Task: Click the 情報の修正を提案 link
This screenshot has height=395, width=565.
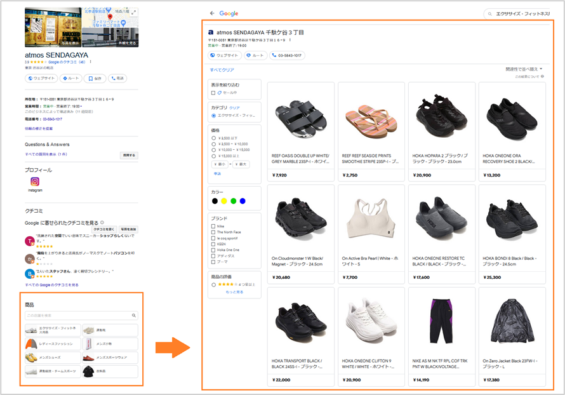Action: (39, 128)
